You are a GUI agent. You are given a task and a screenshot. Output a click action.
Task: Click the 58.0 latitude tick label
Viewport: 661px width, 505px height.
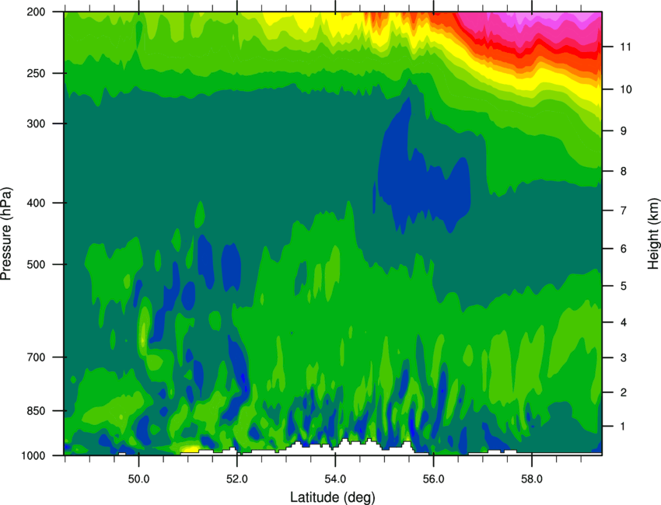point(532,479)
